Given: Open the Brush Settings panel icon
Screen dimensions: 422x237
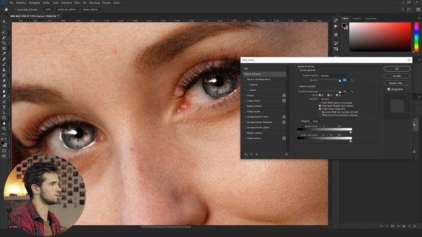Looking at the screenshot, I should pos(336,43).
